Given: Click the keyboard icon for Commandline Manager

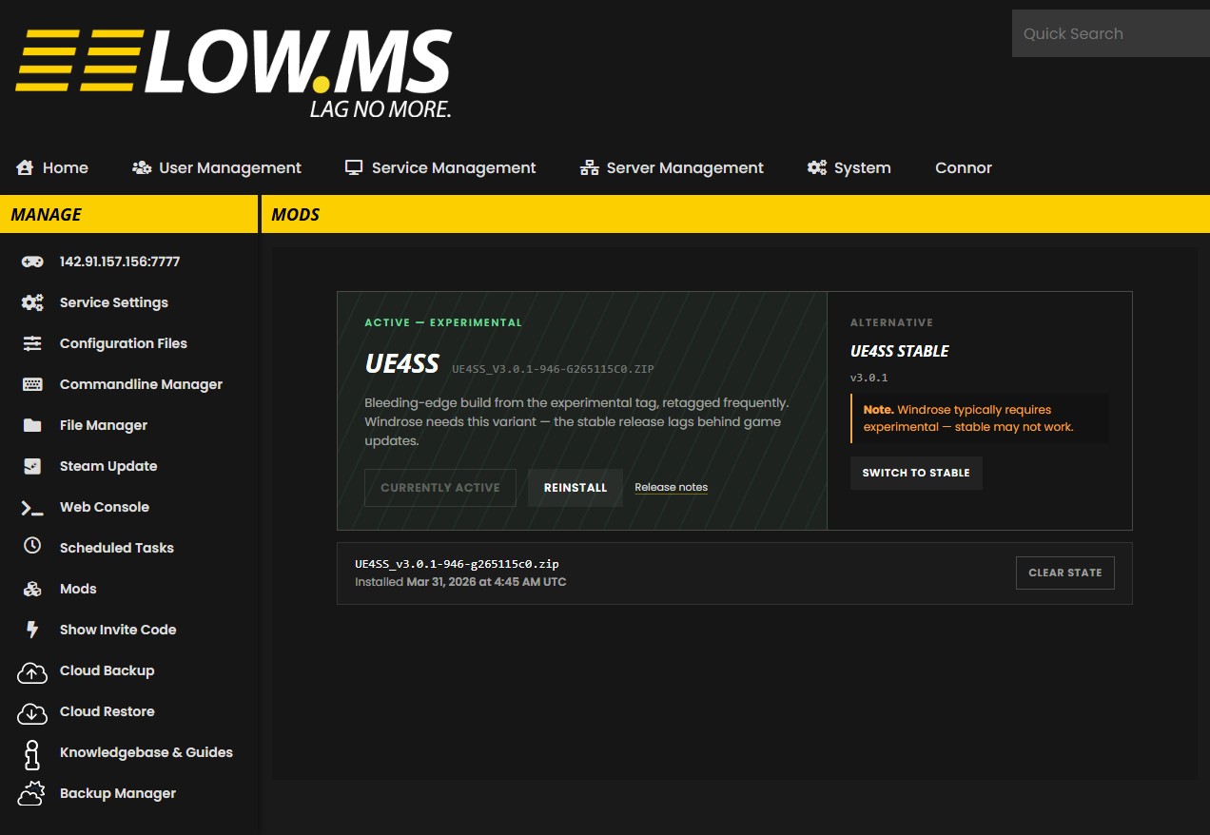Looking at the screenshot, I should click(32, 384).
